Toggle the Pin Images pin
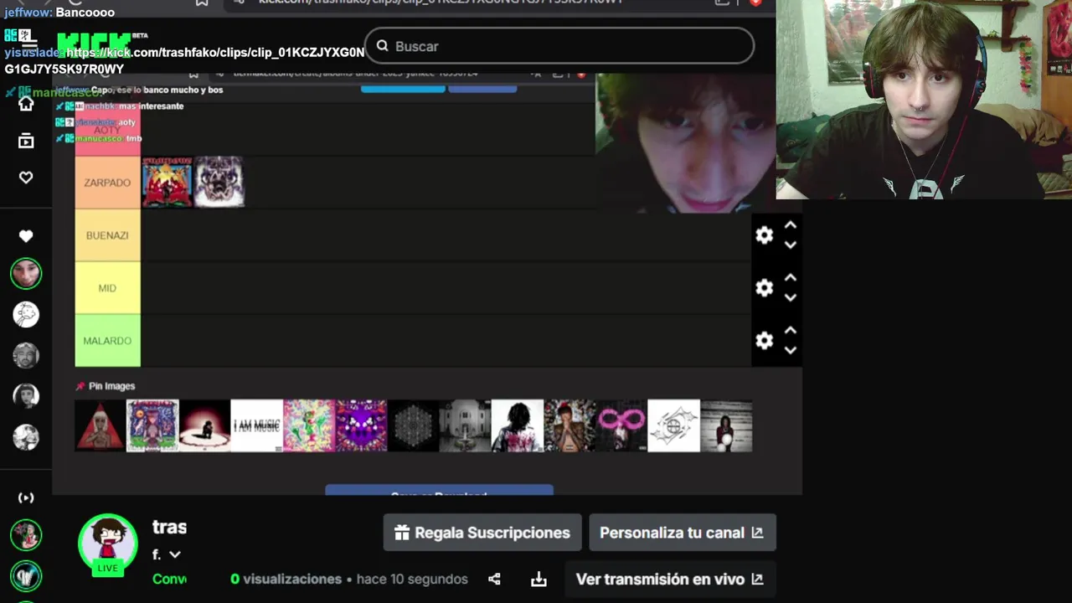Image resolution: width=1072 pixels, height=603 pixels. (80, 386)
